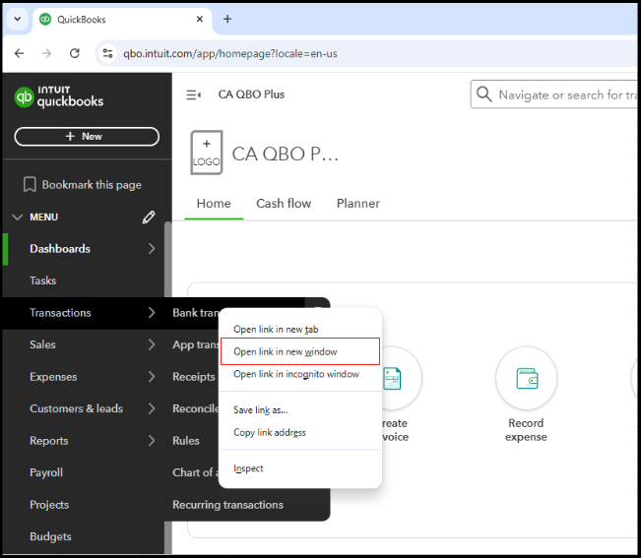Click the New button
Screen dimensions: 641x558
click(x=87, y=137)
